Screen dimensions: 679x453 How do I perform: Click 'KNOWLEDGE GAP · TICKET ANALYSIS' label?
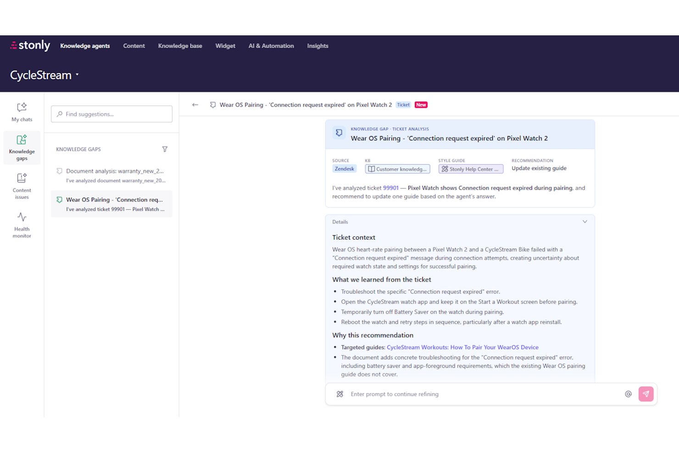(390, 129)
